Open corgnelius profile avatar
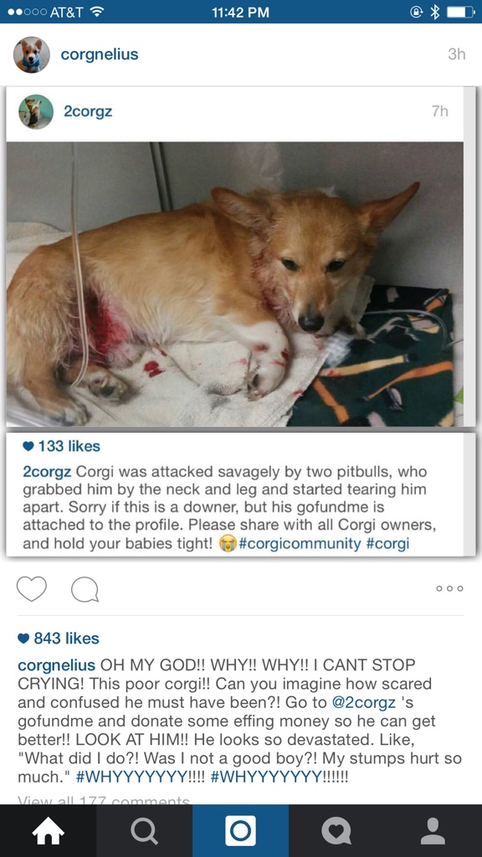 pos(31,54)
